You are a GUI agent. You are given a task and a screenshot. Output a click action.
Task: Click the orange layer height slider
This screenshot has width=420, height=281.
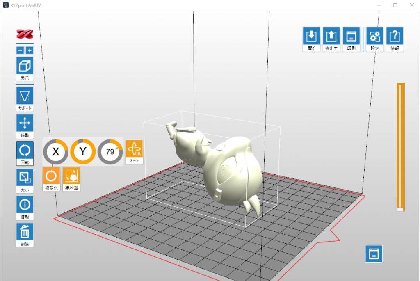tap(401, 147)
